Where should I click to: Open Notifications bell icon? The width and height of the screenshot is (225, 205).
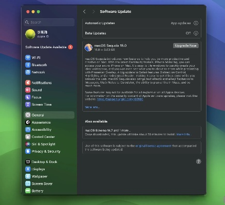[28, 83]
